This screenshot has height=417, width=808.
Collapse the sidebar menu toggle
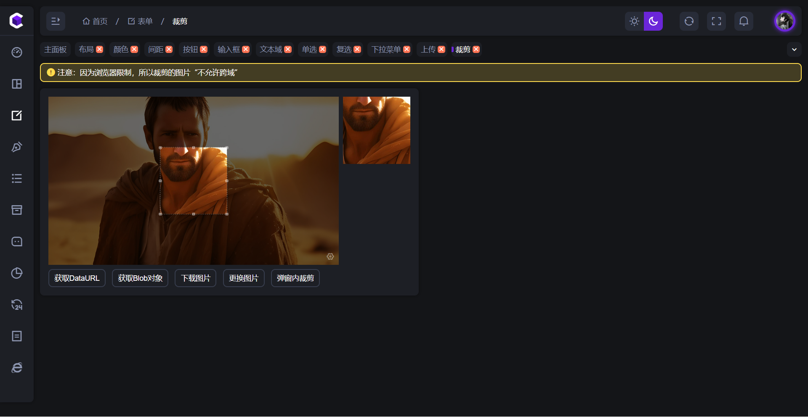coord(56,21)
